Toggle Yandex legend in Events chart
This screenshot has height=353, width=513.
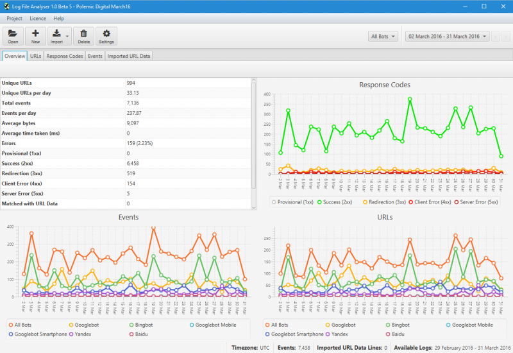tap(80, 334)
